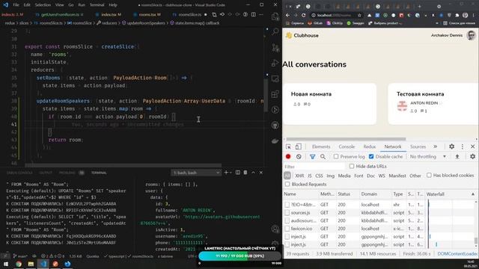Click the import HAR upload arrow icon
The image size is (479, 269).
coord(457,156)
